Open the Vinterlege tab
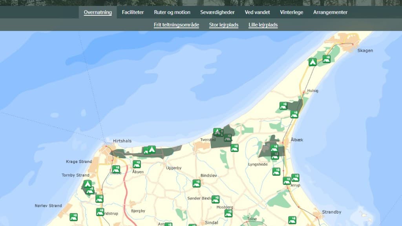 tap(291, 12)
